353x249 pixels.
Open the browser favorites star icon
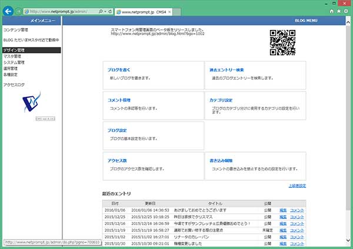[339, 11]
